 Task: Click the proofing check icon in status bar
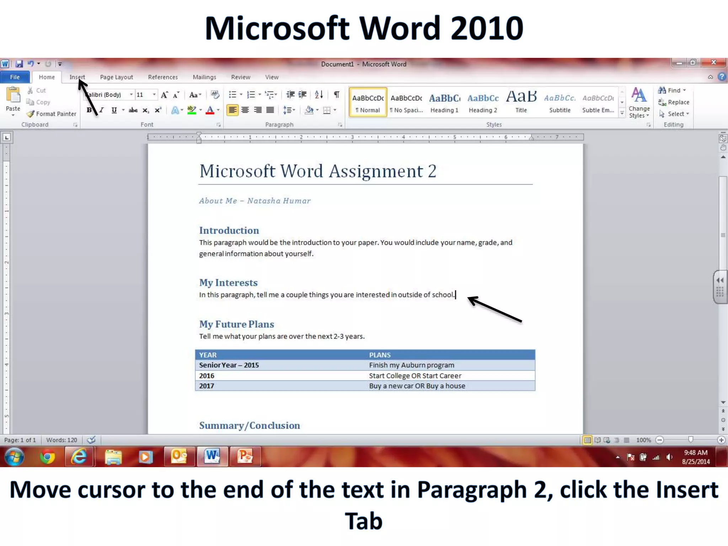point(91,440)
